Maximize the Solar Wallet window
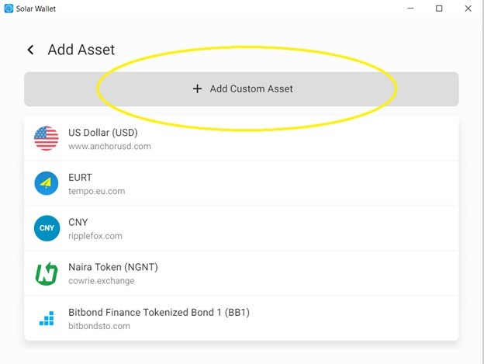This screenshot has height=364, width=484. click(x=439, y=9)
